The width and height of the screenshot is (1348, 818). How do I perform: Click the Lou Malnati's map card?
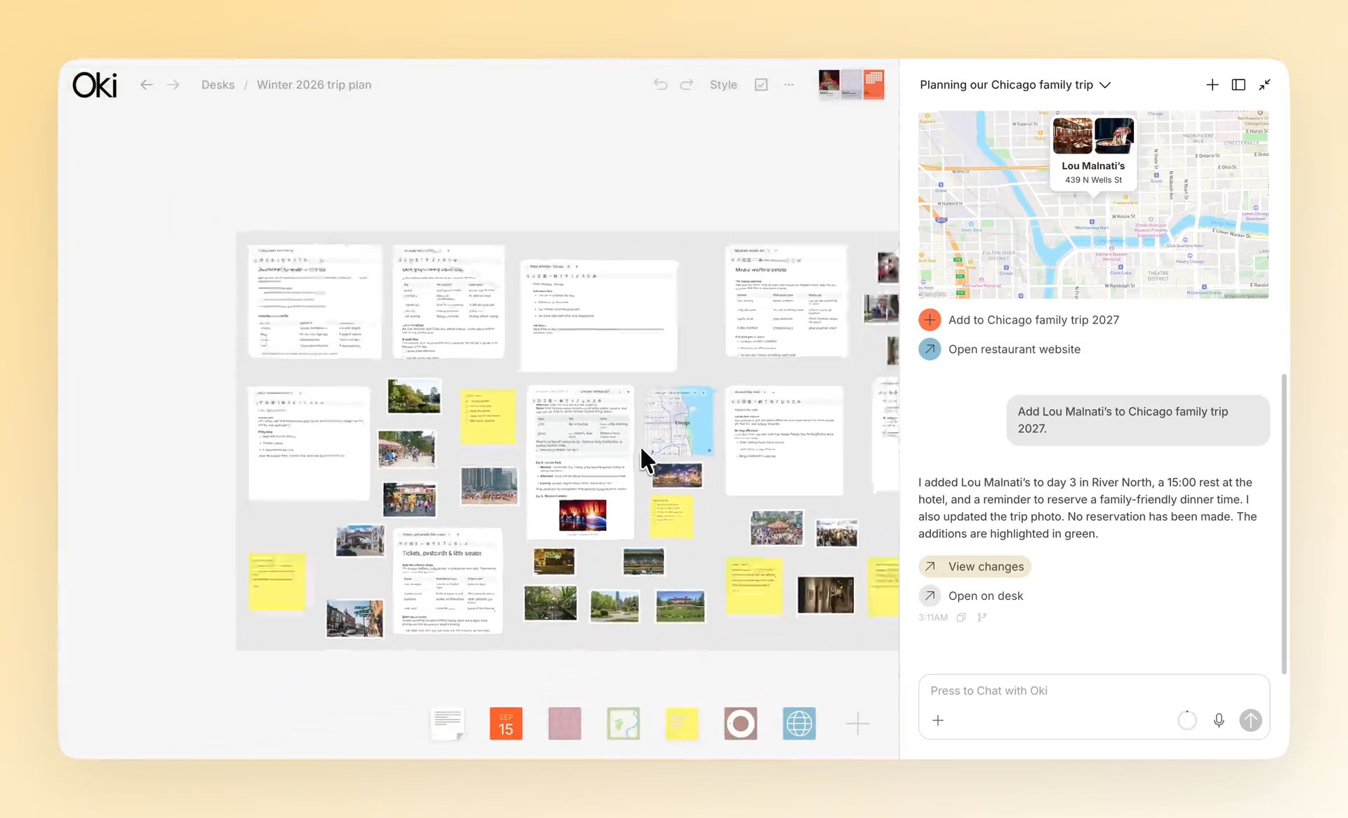[1093, 152]
